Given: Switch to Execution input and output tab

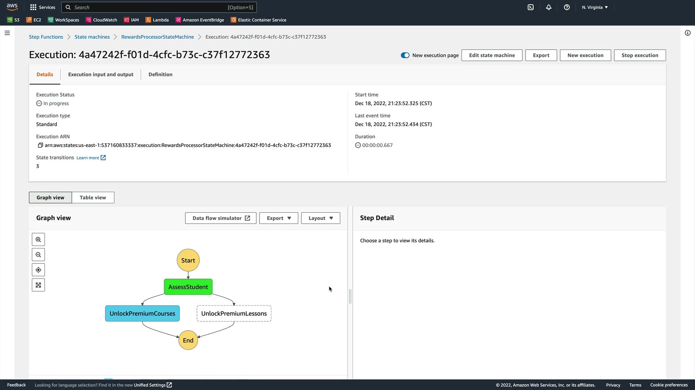Looking at the screenshot, I should [x=101, y=74].
